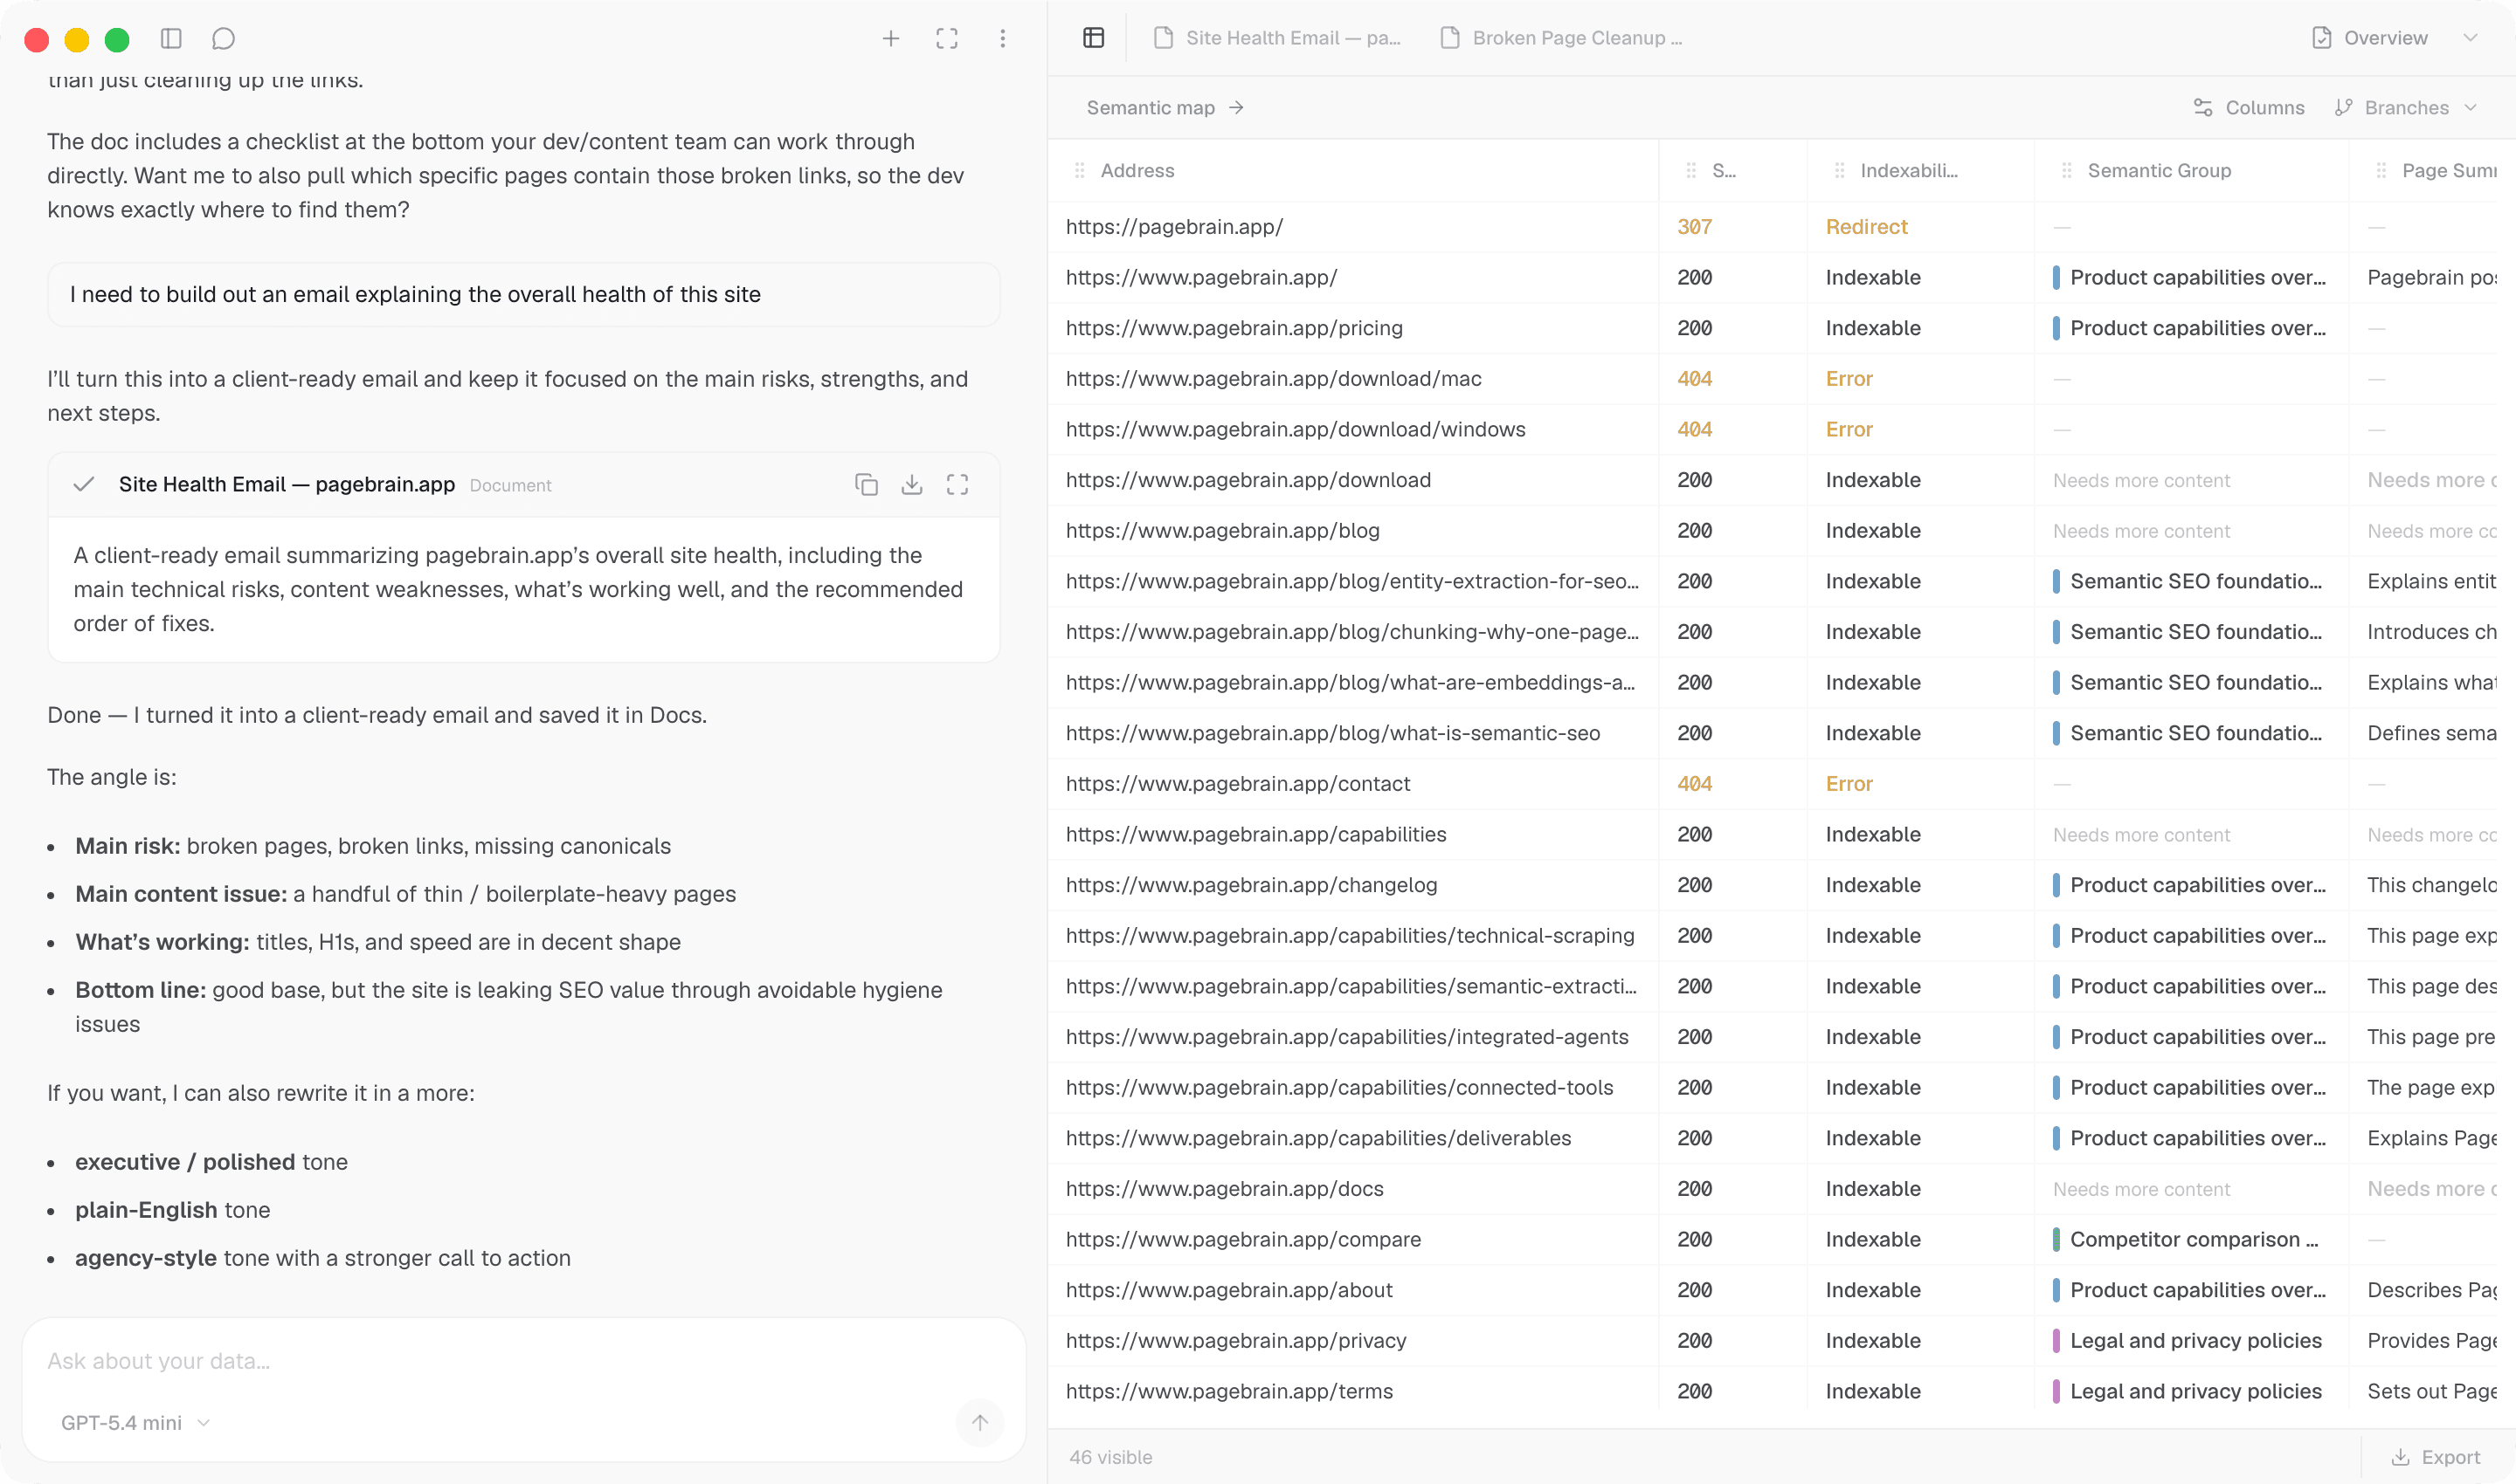The width and height of the screenshot is (2516, 1484).
Task: Grab the Page Summary column drag handle
Action: (2381, 171)
